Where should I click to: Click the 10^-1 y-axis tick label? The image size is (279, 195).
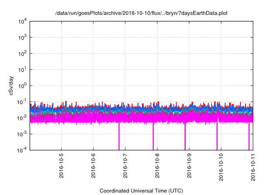pyautogui.click(x=22, y=102)
